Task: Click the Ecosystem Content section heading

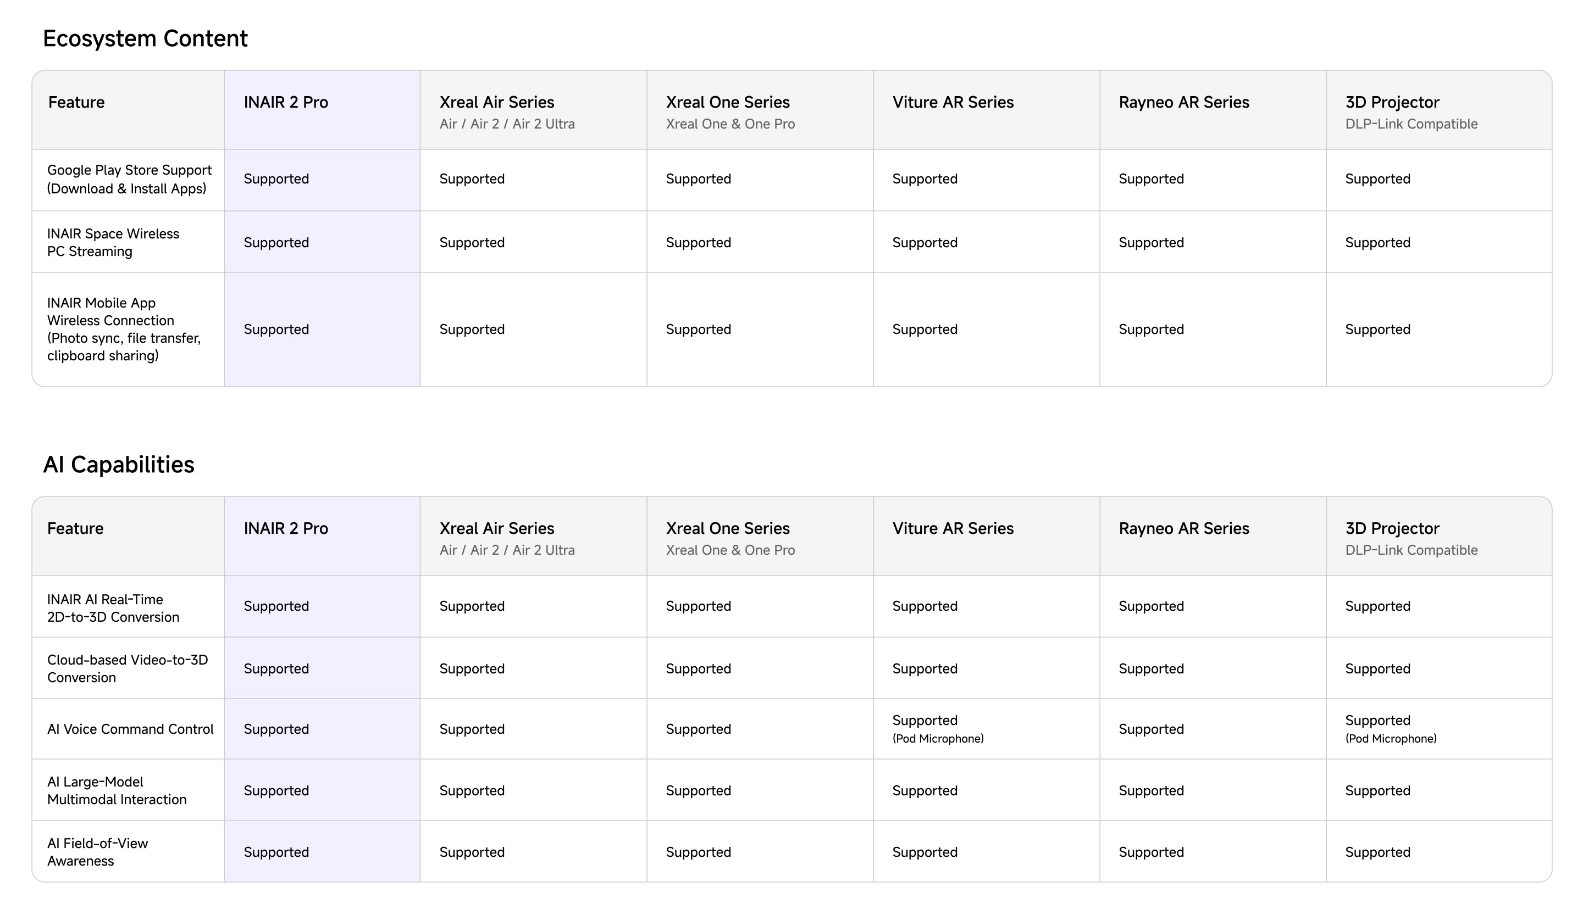Action: 145,39
